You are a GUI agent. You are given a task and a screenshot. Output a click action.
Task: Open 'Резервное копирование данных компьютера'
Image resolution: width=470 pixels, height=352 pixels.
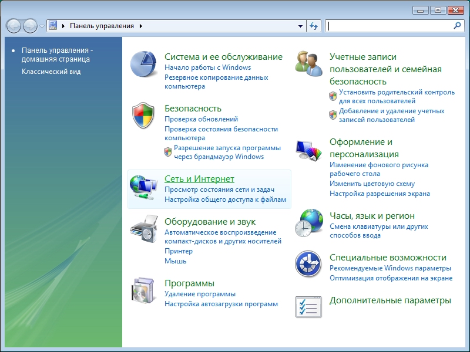coord(216,82)
